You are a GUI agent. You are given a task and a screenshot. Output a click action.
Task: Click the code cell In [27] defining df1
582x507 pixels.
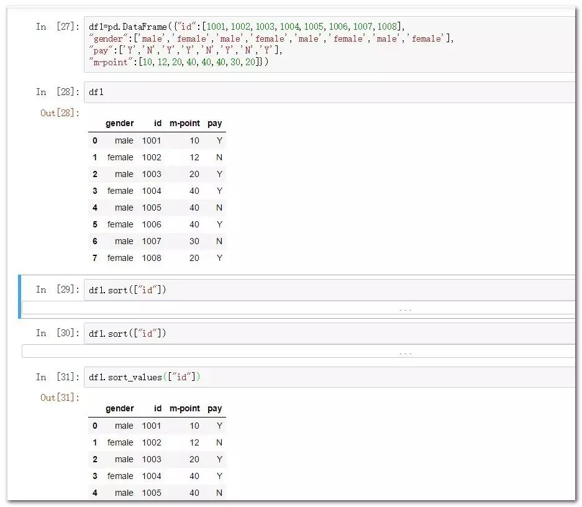[x=330, y=44]
